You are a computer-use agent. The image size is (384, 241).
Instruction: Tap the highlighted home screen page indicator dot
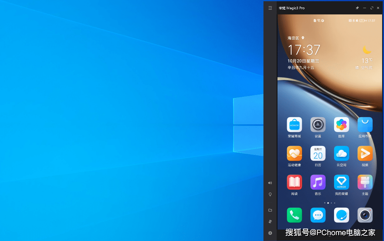328,203
